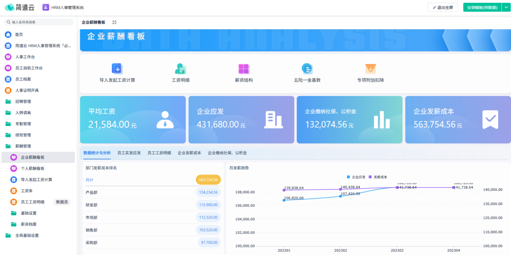Open the 工资明细 shortcut icon

point(181,69)
